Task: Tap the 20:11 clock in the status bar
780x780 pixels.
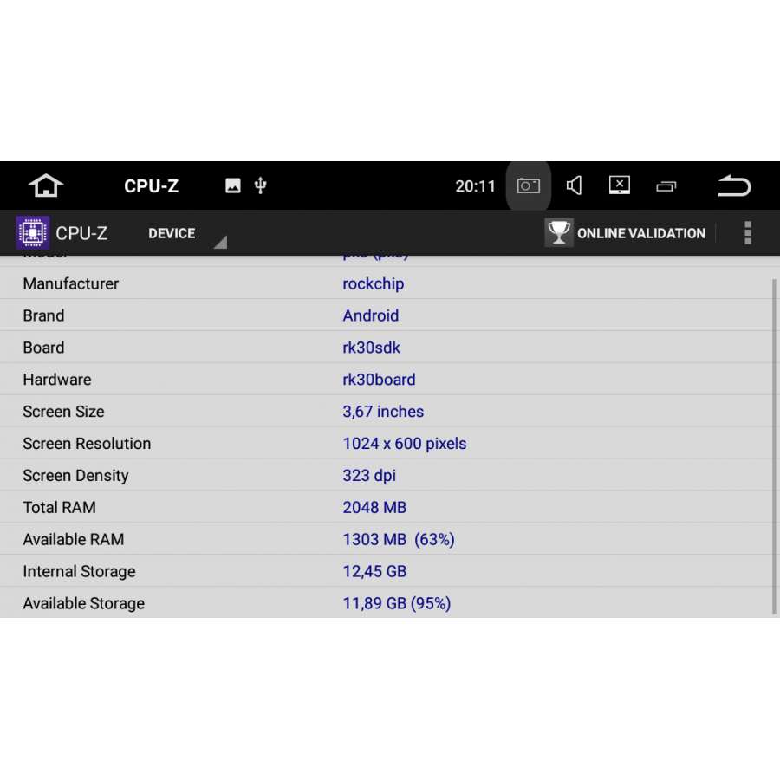Action: tap(475, 186)
